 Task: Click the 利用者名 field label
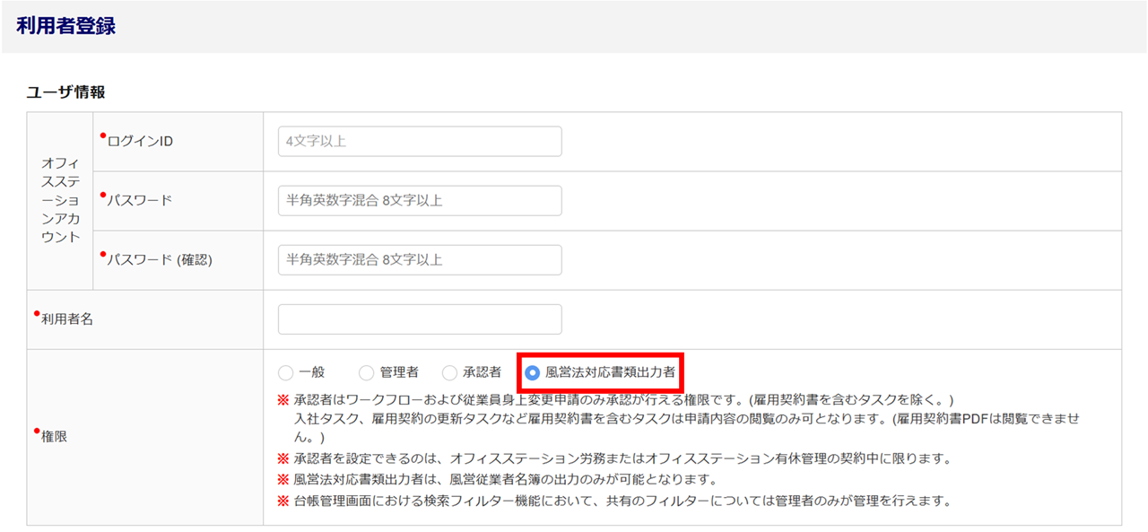coord(67,319)
